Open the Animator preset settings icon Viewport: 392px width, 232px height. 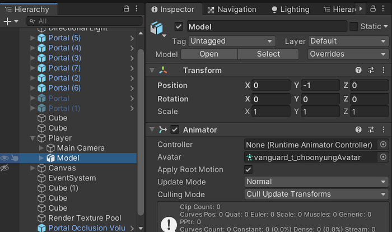tap(371, 130)
